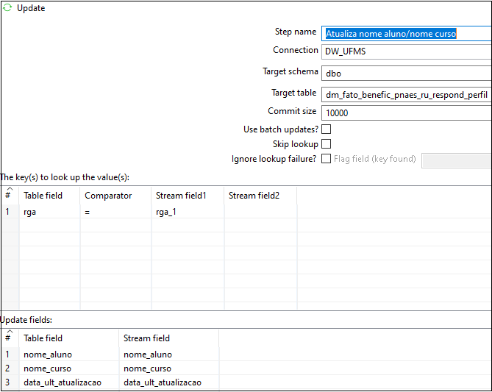
Task: Select stream field 'nome_aluno' in update row 1
Action: [x=169, y=354]
